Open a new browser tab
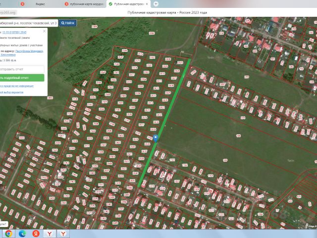The image size is (317, 238). click(x=156, y=3)
